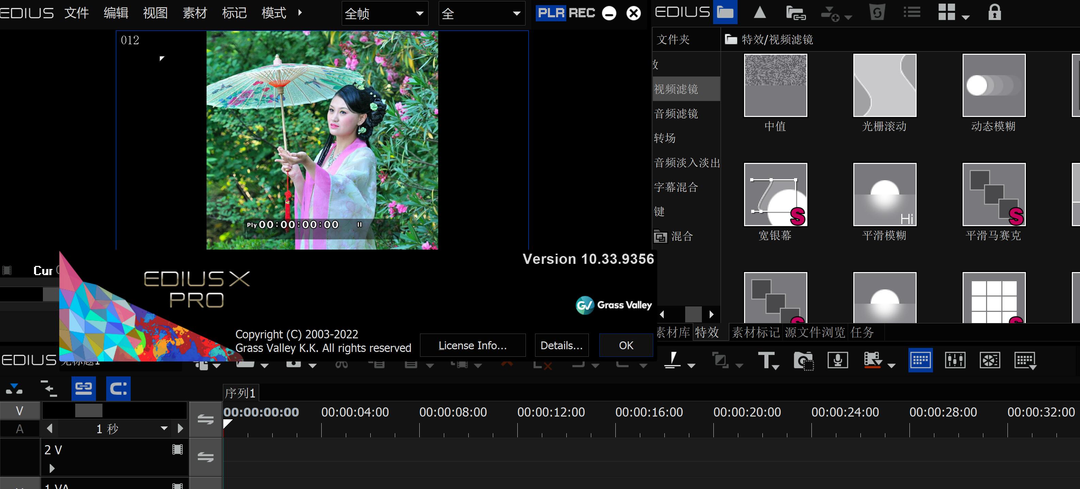Open the 1 秒 timeline scale dropdown
The width and height of the screenshot is (1080, 489).
164,428
